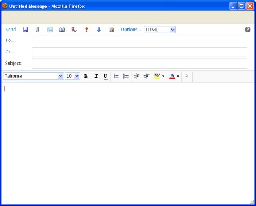
Task: Open Options... link
Action: coord(131,30)
